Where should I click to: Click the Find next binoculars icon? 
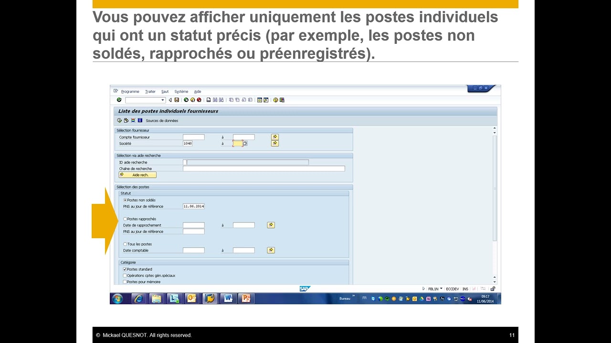[x=221, y=100]
